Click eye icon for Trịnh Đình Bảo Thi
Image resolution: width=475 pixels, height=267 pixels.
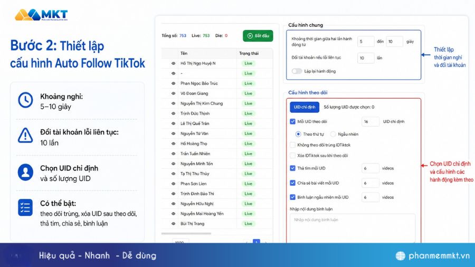pos(173,194)
